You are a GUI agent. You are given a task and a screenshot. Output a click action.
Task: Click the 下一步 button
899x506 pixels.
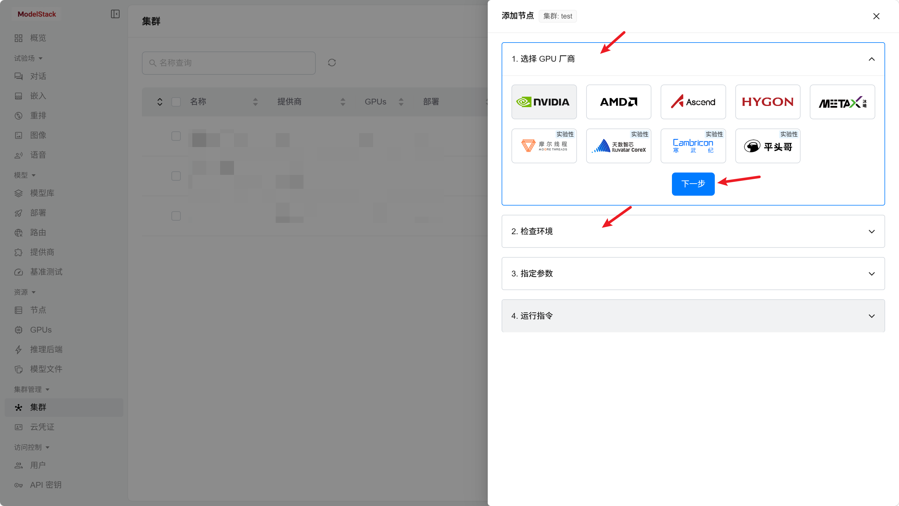pyautogui.click(x=693, y=184)
